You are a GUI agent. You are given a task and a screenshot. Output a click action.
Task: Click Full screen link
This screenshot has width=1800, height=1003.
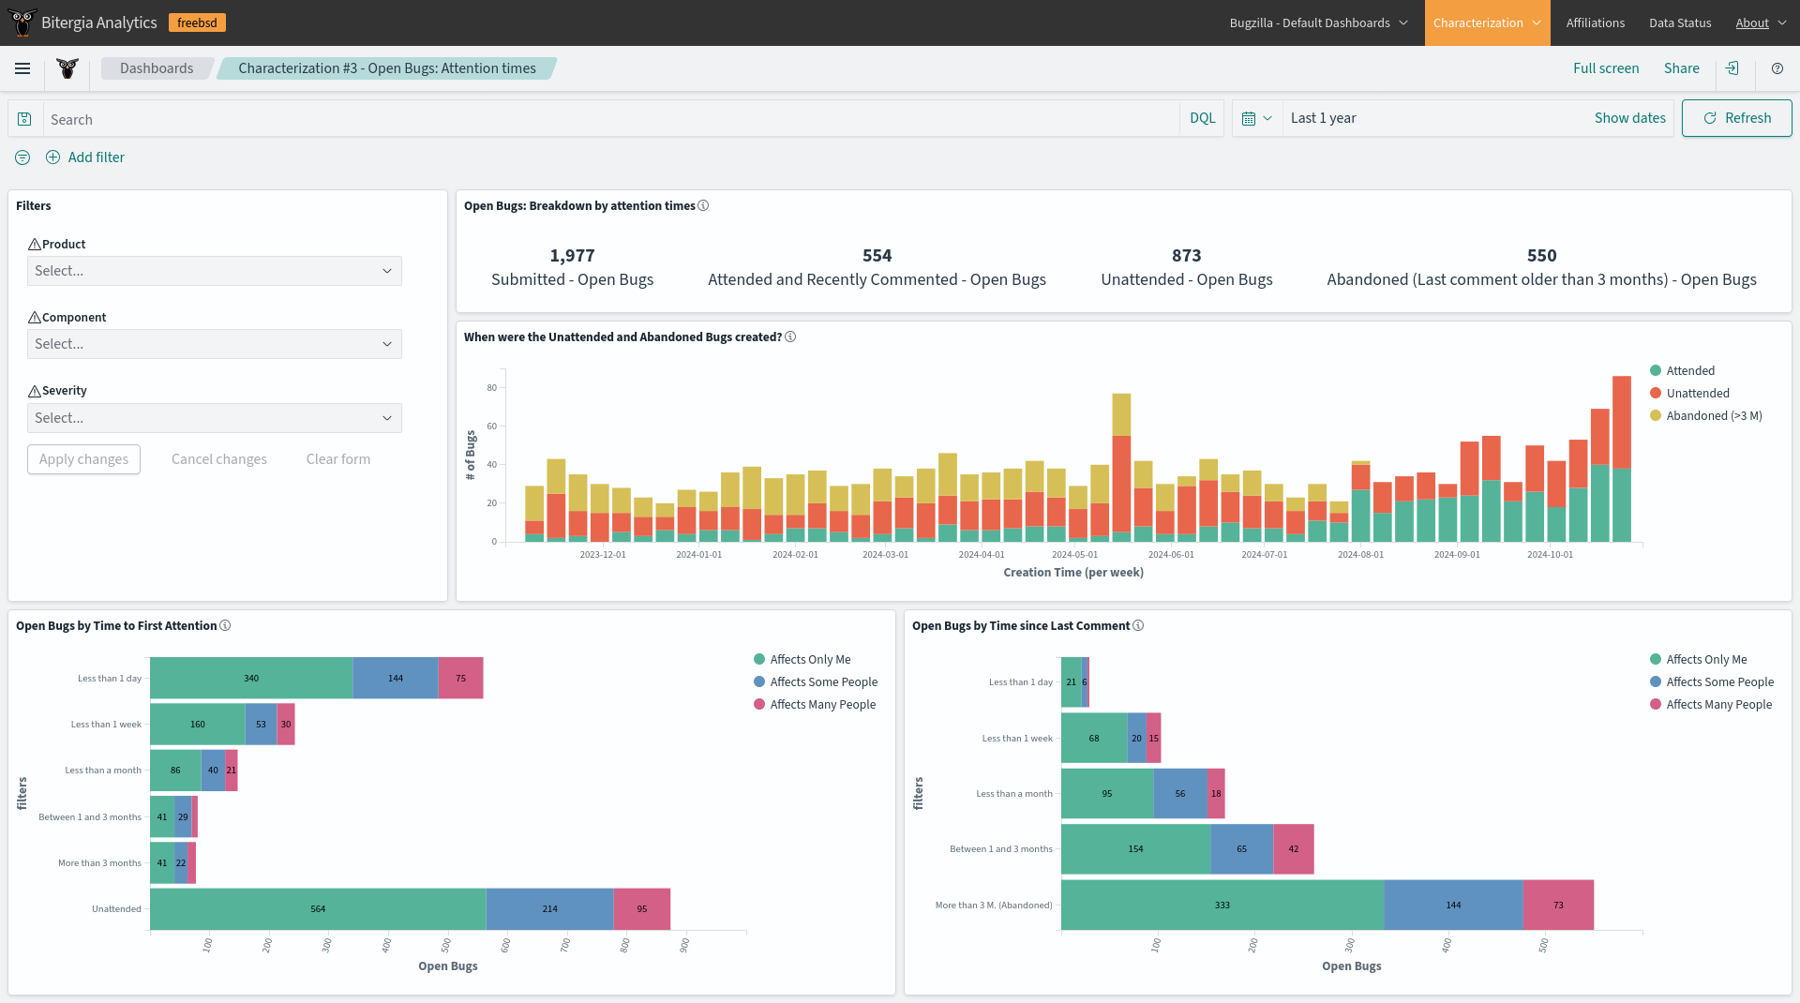point(1606,68)
